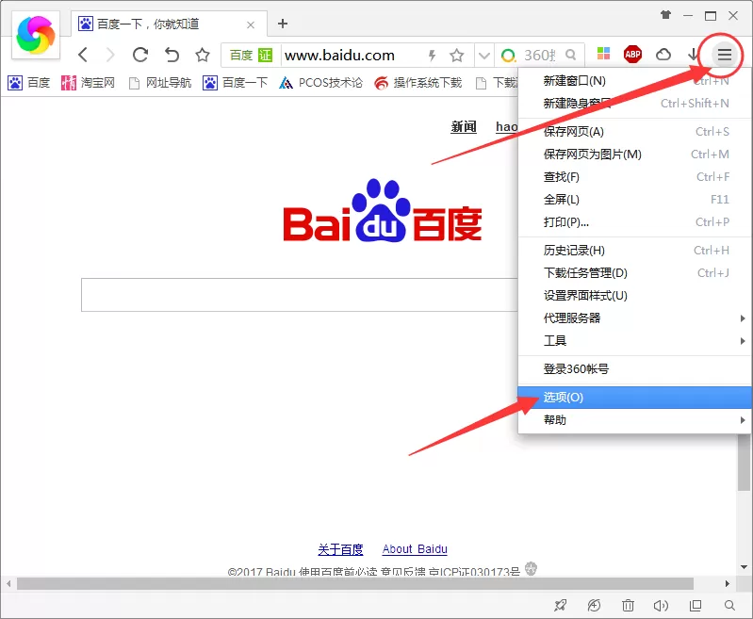
Task: Toggle the speaker mute status bar icon
Action: tap(661, 606)
